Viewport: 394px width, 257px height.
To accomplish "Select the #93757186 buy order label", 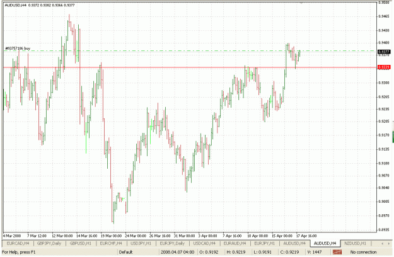I will point(18,48).
